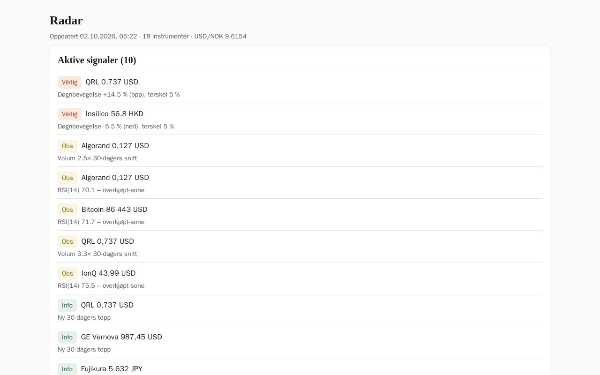
Task: Click the Volum 3.3× 30-dagers snitt text
Action: pyautogui.click(x=97, y=254)
